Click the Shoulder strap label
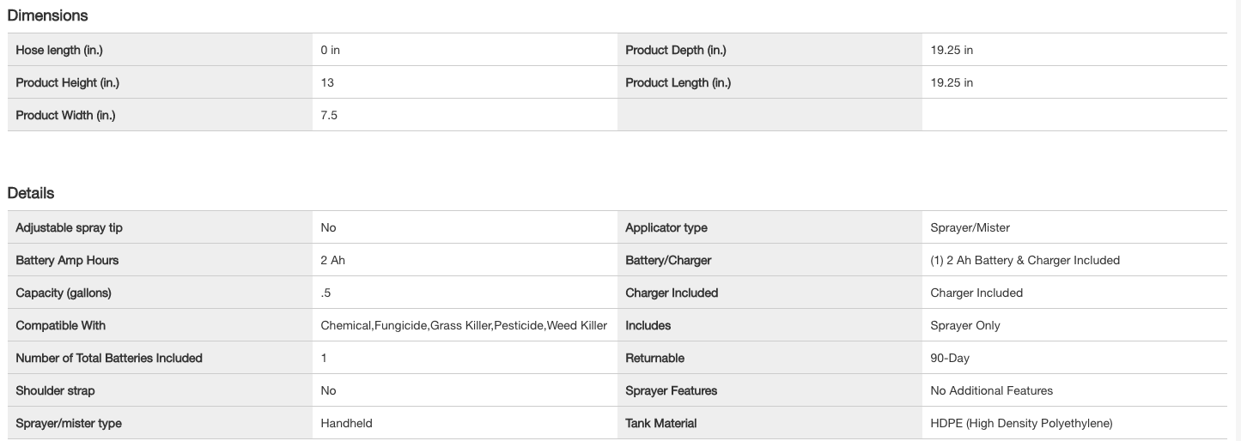 [x=55, y=390]
